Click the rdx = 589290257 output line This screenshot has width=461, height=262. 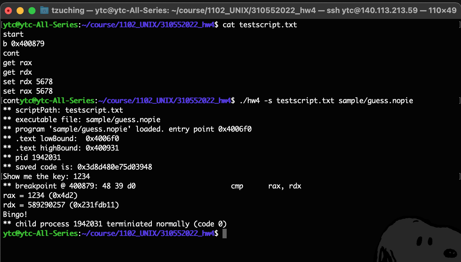[x=59, y=205]
